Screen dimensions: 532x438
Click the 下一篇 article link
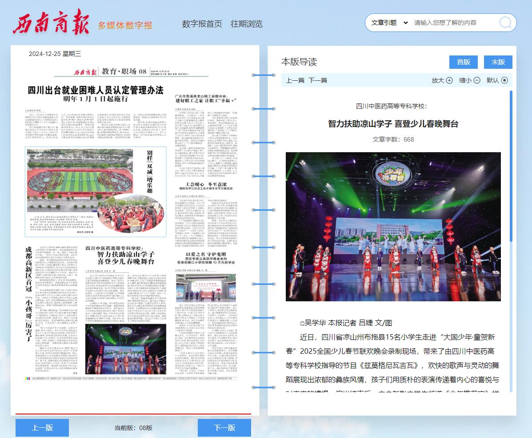[318, 80]
